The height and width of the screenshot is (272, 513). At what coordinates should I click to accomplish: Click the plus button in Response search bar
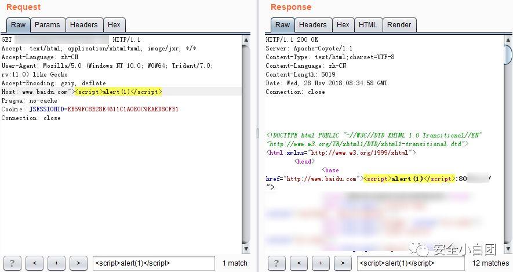click(x=321, y=263)
